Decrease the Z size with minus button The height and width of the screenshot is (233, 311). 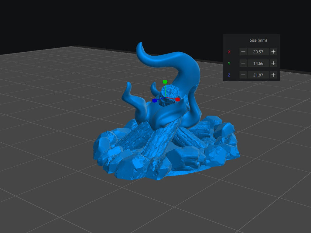tap(243, 75)
